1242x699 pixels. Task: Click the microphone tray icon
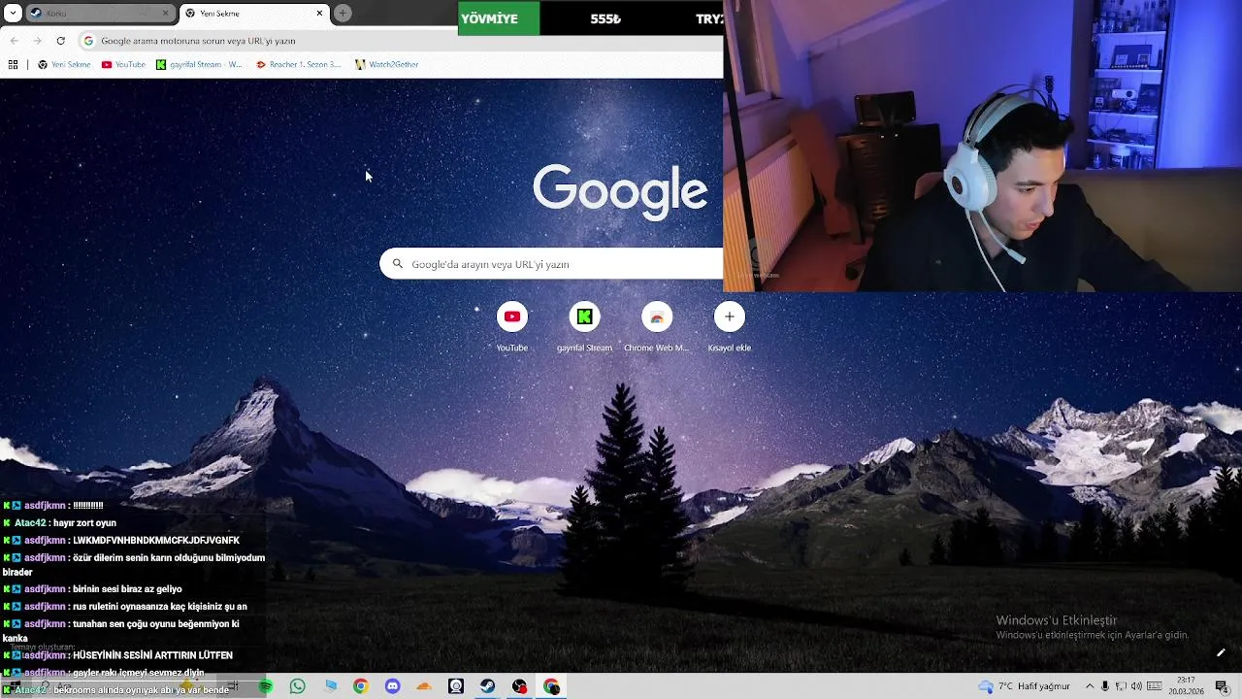(x=1105, y=686)
